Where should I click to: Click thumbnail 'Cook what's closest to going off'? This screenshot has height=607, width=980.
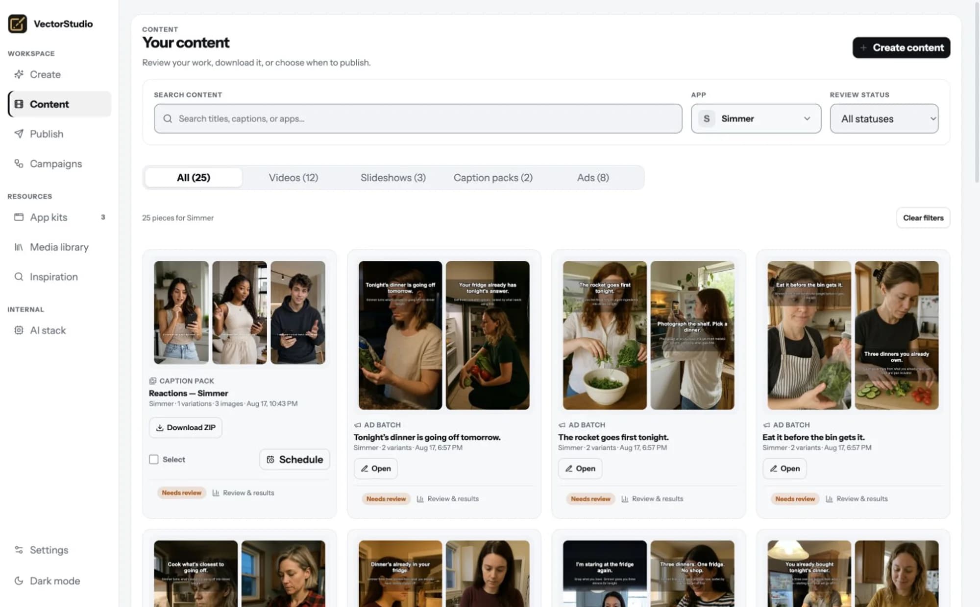click(196, 573)
